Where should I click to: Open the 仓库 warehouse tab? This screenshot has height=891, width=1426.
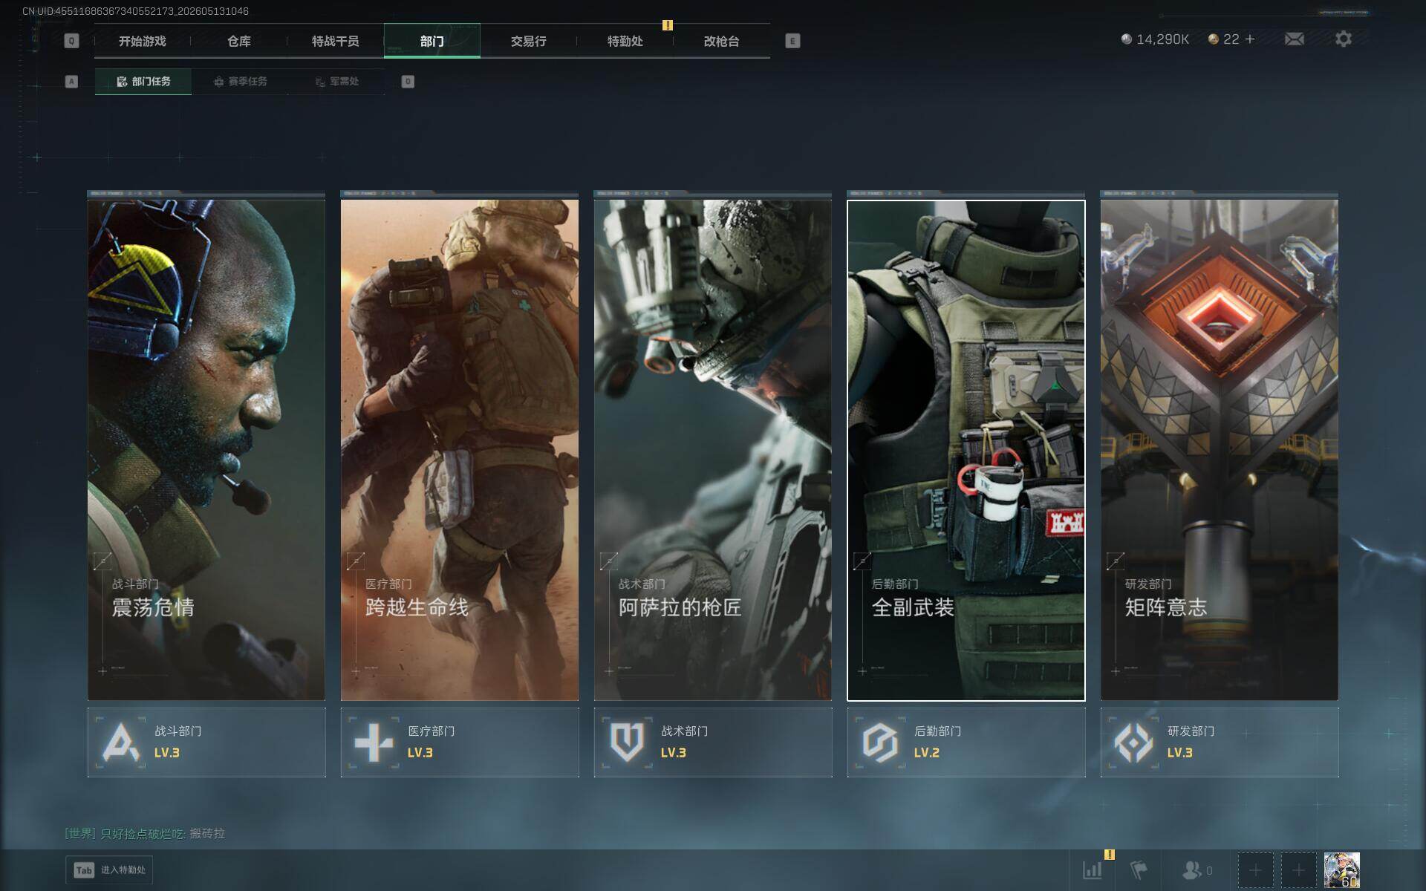[x=239, y=41]
